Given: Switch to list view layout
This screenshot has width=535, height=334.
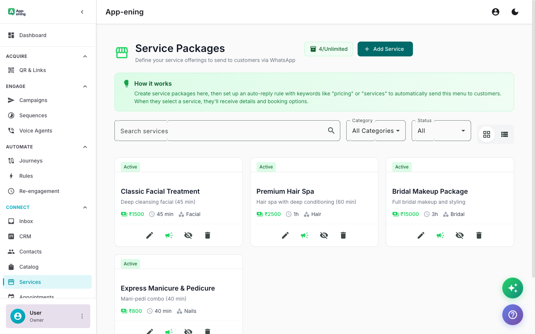Looking at the screenshot, I should point(504,134).
